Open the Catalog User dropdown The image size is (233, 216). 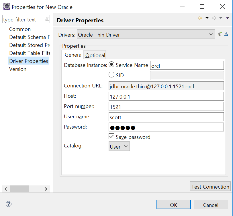point(119,146)
